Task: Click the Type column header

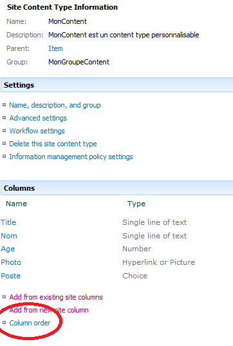Action: [136, 204]
